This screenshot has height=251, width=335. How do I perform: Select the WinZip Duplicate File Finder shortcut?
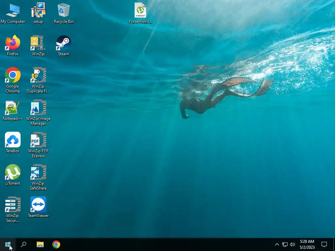click(x=38, y=80)
